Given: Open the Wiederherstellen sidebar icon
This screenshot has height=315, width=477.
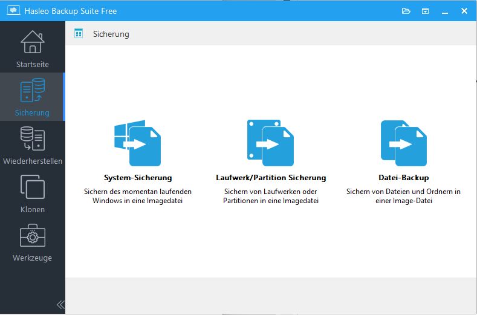Looking at the screenshot, I should (33, 139).
